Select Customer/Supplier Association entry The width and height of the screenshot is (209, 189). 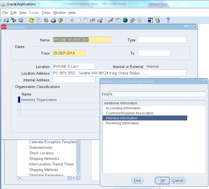(x=145, y=113)
